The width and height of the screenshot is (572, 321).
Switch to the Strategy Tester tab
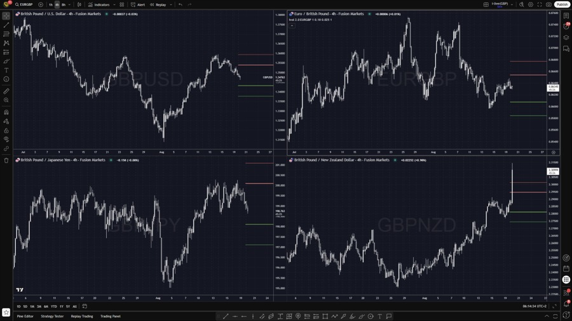pyautogui.click(x=52, y=316)
